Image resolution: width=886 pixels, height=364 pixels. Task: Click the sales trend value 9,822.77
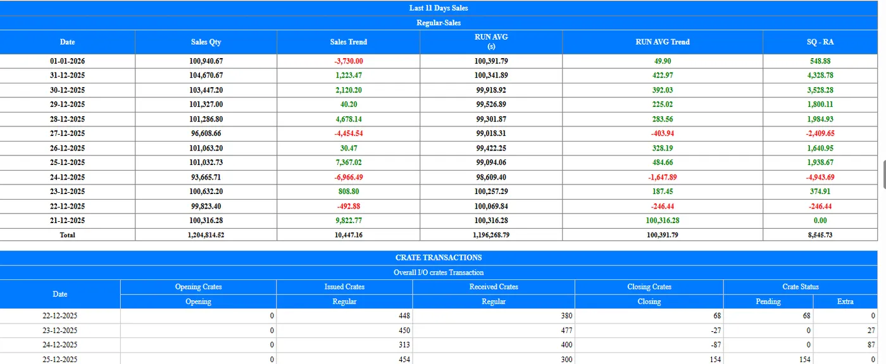click(349, 221)
